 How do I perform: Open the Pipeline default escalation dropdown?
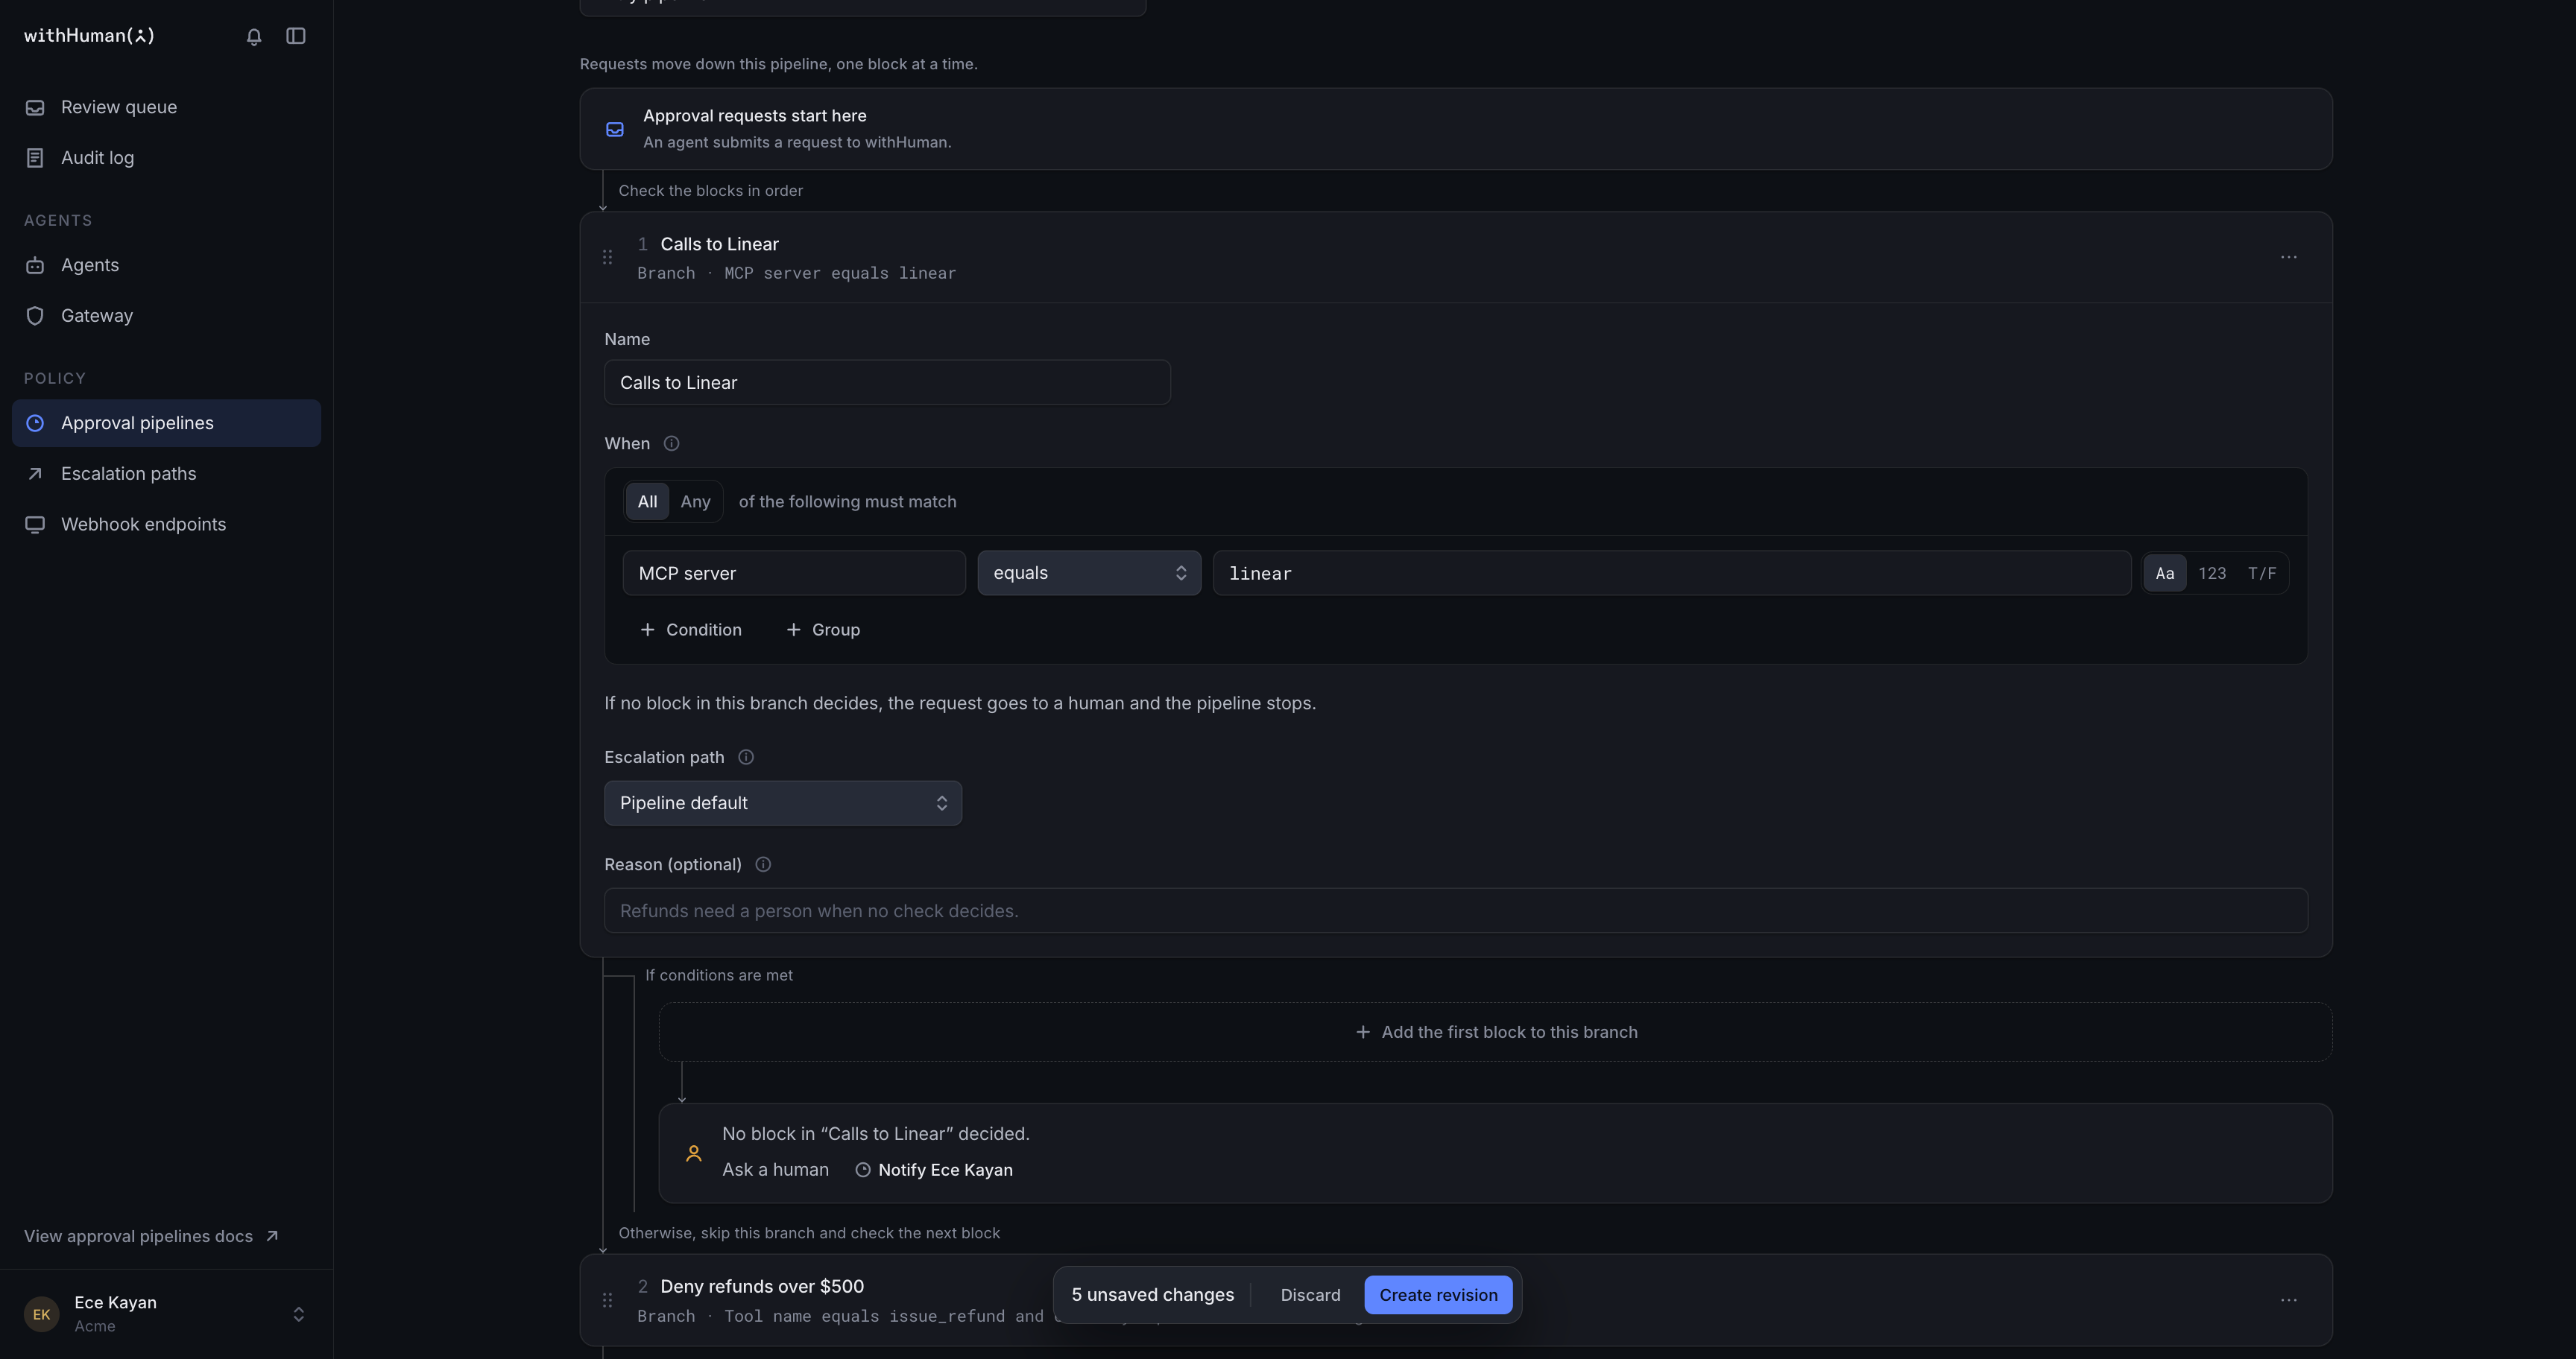(783, 803)
